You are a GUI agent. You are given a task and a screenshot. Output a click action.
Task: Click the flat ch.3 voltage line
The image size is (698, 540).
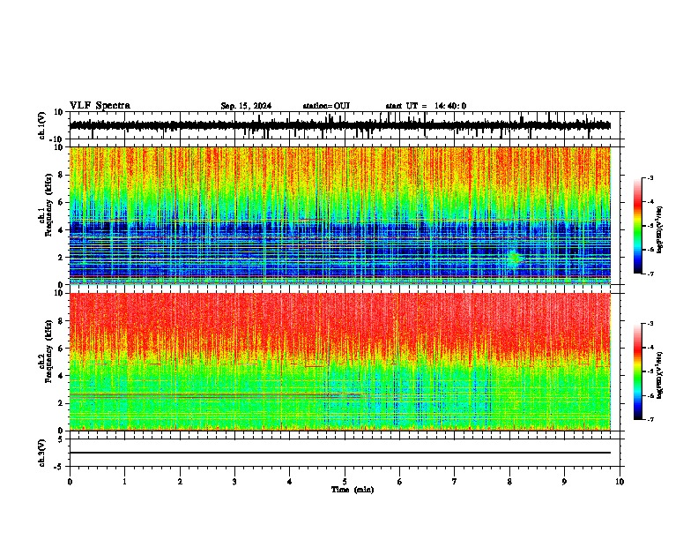[x=340, y=453]
